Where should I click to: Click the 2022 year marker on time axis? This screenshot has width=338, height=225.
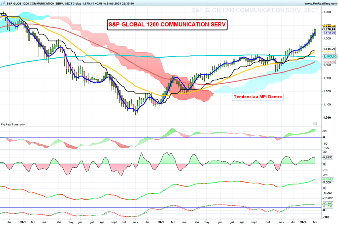(x=23, y=222)
